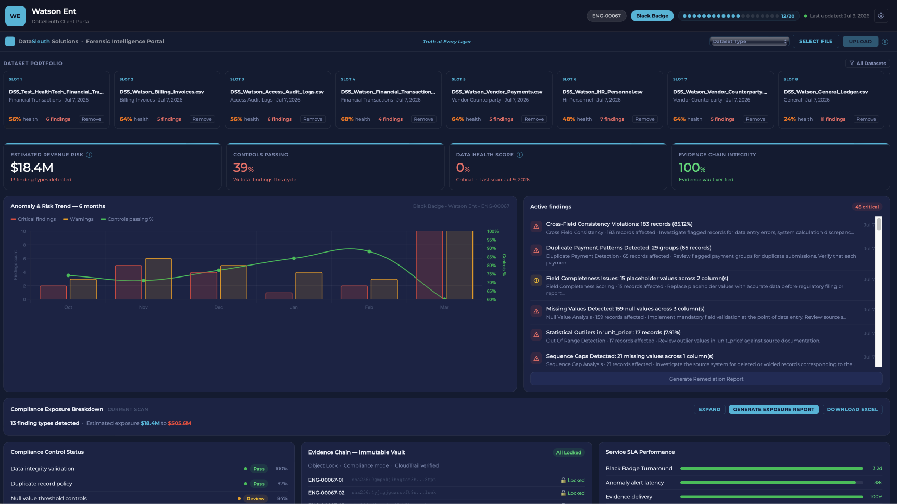Click the WE company logo badge
Image resolution: width=897 pixels, height=504 pixels.
coord(15,16)
